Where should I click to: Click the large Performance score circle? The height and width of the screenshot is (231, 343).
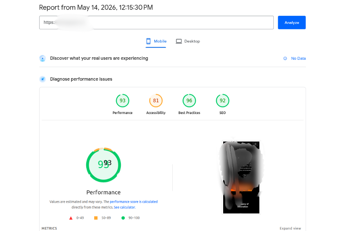pyautogui.click(x=103, y=165)
